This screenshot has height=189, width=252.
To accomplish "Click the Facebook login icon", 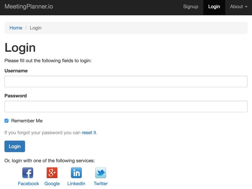I will click(28, 173).
